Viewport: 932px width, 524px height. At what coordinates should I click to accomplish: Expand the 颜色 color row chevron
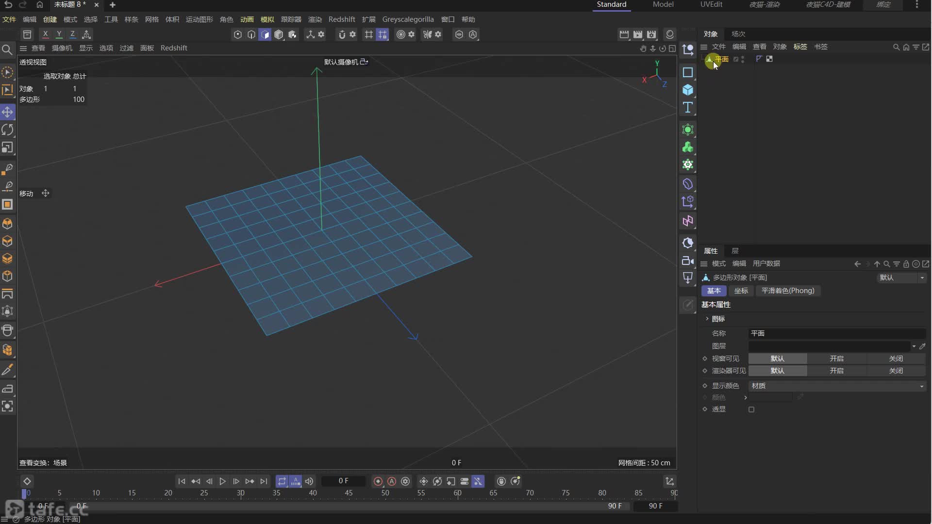(x=746, y=397)
